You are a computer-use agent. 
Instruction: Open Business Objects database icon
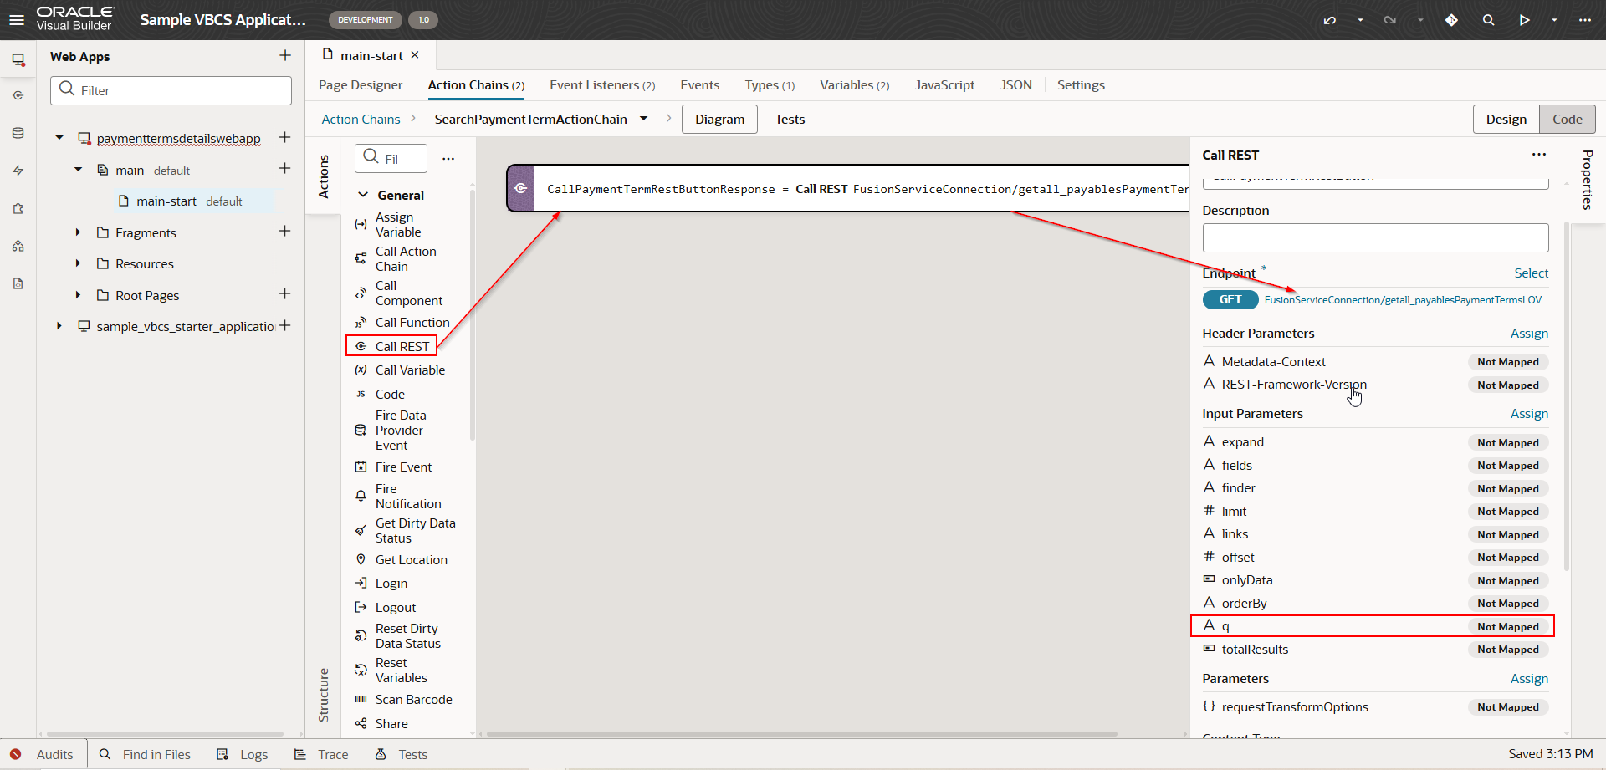pos(18,133)
